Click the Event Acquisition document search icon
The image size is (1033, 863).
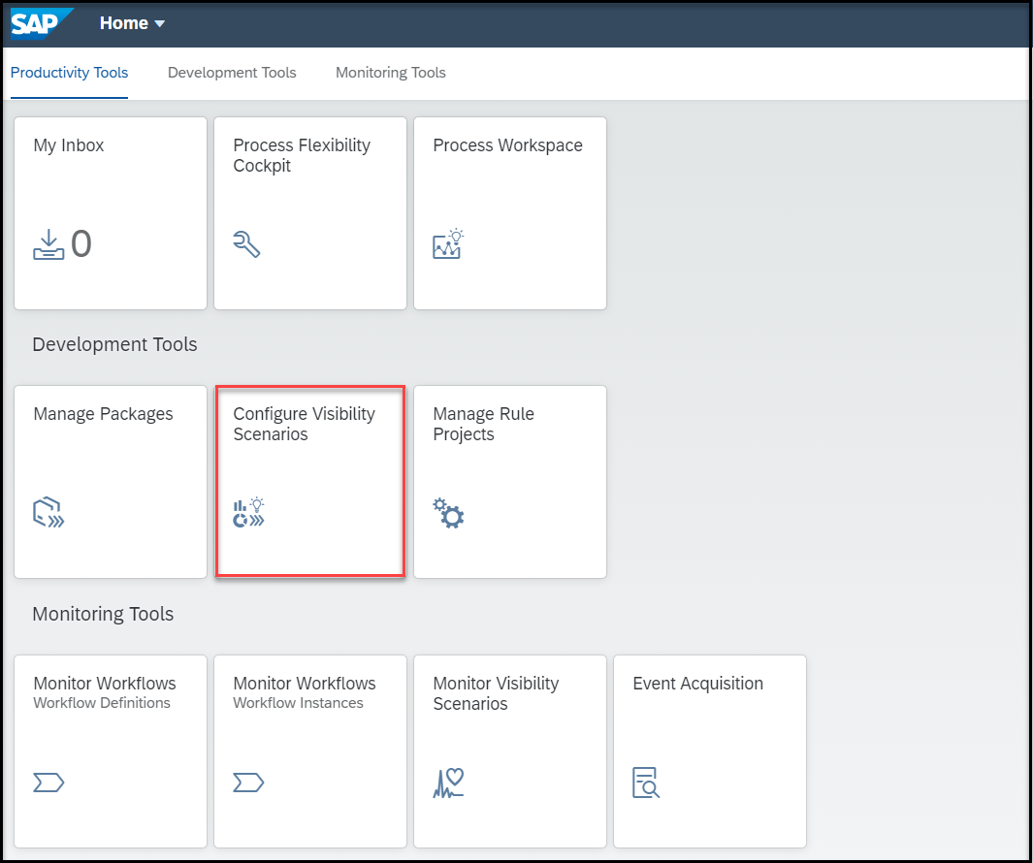[646, 783]
